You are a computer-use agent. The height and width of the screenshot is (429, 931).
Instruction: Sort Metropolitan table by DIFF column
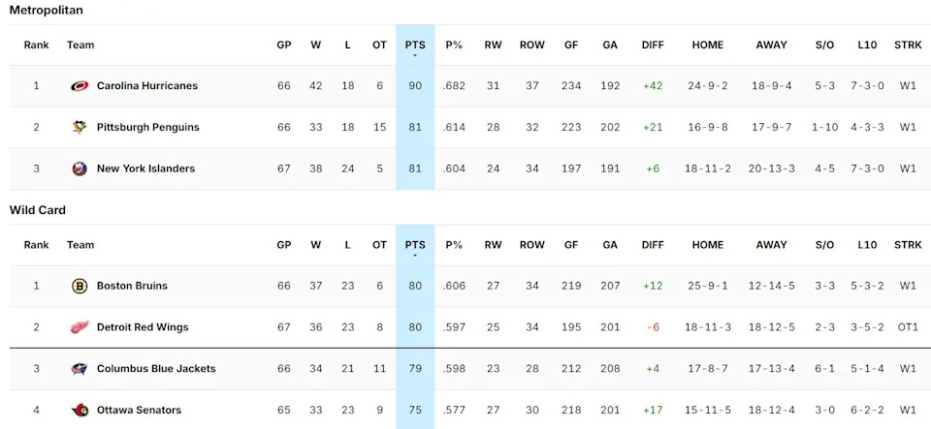click(x=653, y=45)
